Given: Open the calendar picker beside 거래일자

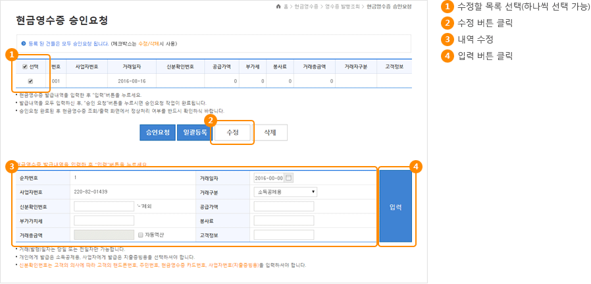Looking at the screenshot, I should tap(290, 178).
